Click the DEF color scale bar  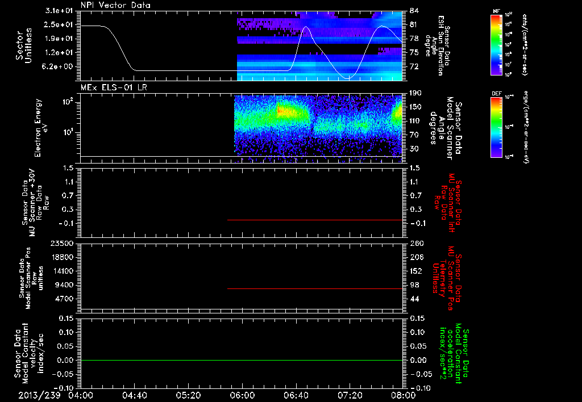click(x=496, y=127)
